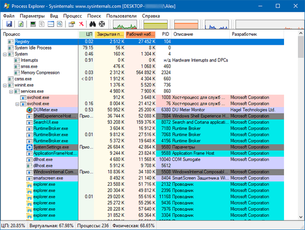Click the Properties toolbar icon
305x230 pixels.
[72, 24]
